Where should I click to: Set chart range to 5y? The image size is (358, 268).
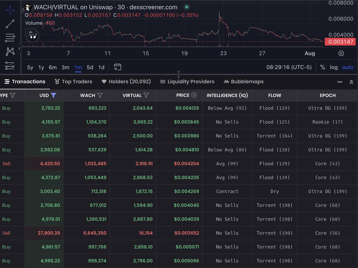pos(30,67)
